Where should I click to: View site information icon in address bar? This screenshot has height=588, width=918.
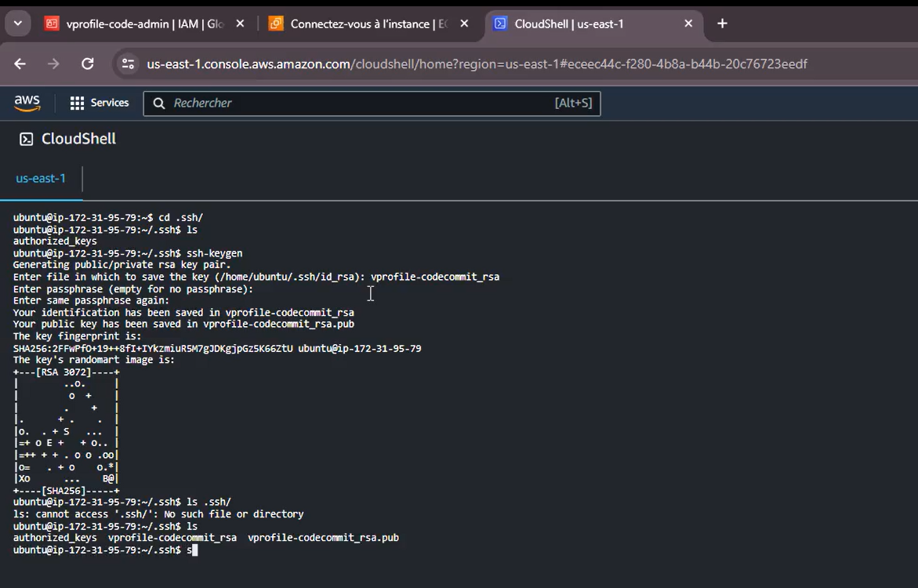(x=128, y=64)
